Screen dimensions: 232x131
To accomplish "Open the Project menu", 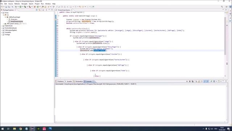I will pos(37,4).
